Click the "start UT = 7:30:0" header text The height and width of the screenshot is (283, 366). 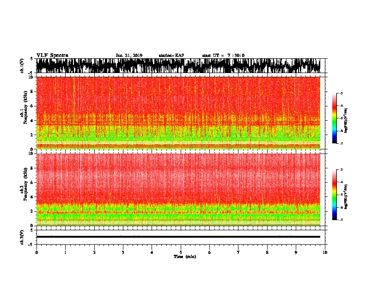point(223,55)
